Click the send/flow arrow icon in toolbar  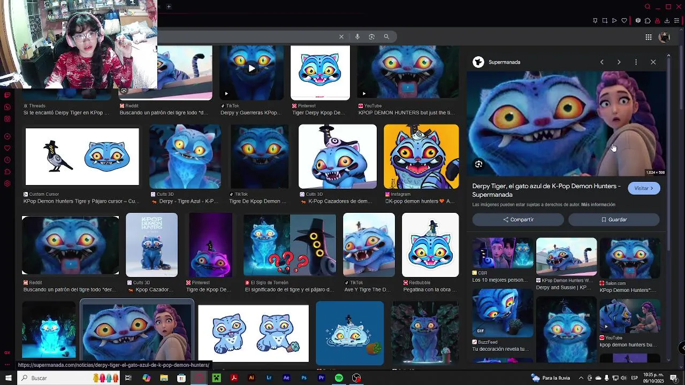(614, 21)
